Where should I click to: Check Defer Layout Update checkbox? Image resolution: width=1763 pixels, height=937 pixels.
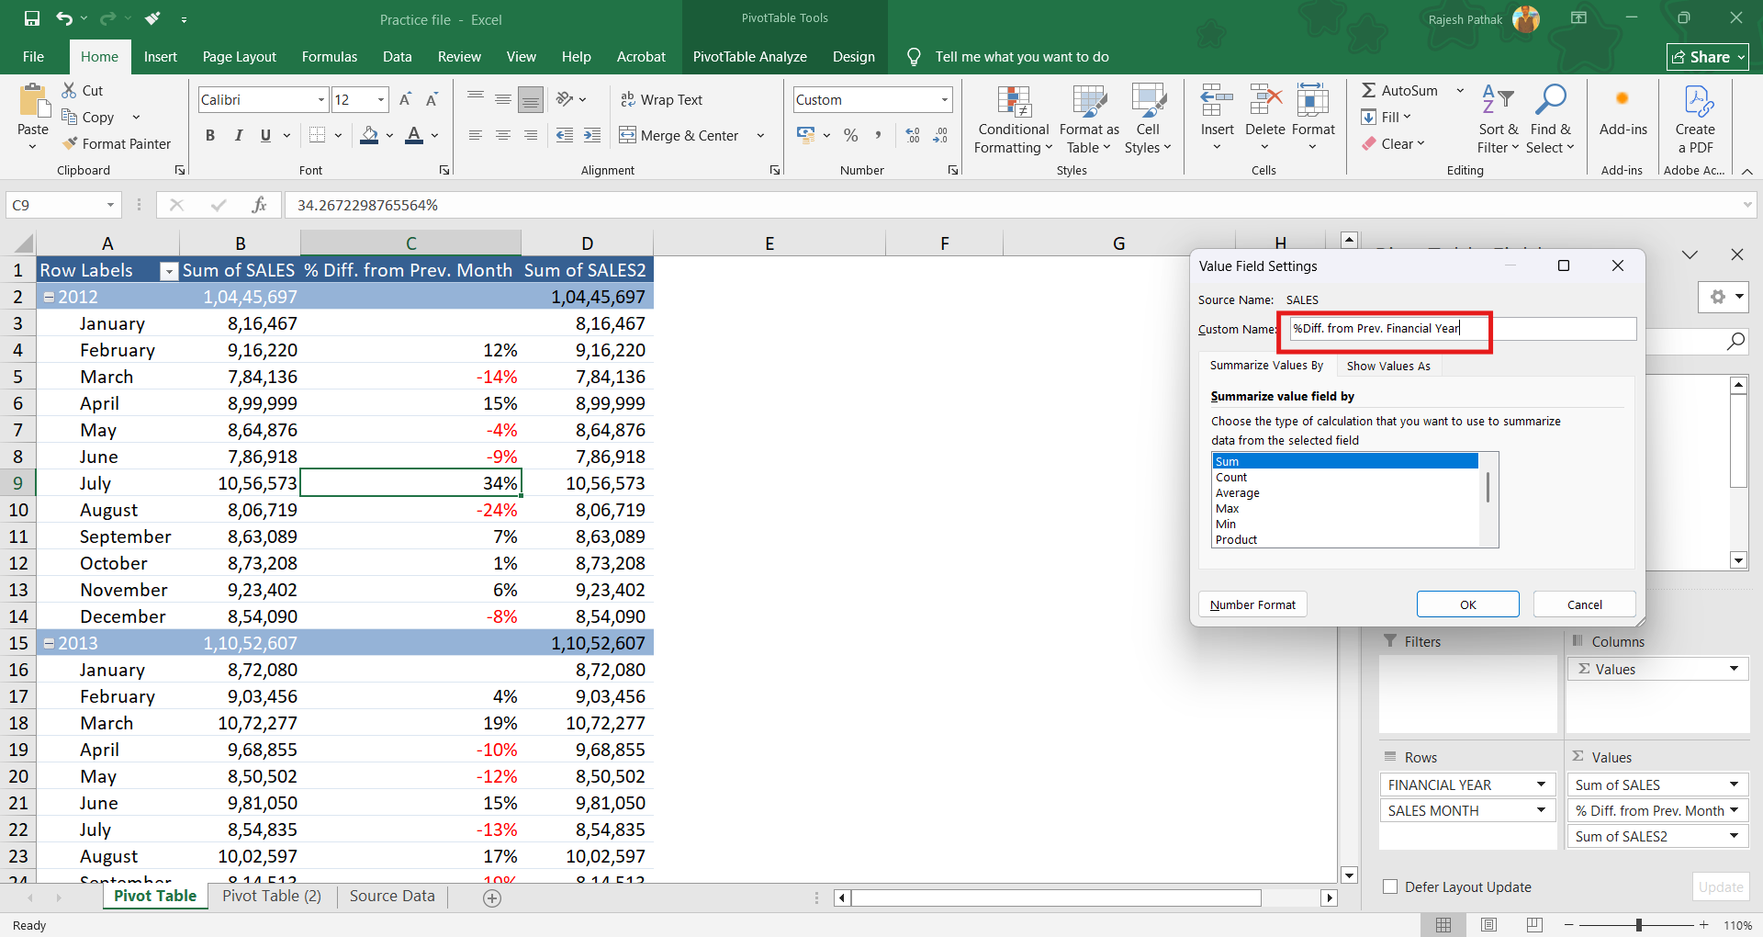[1390, 886]
